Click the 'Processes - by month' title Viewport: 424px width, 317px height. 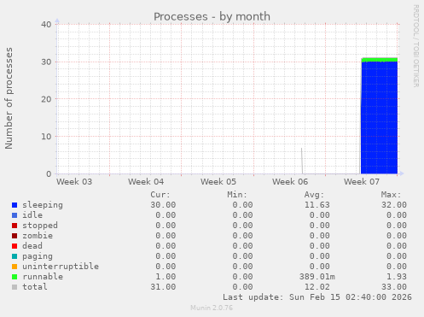[x=212, y=16]
